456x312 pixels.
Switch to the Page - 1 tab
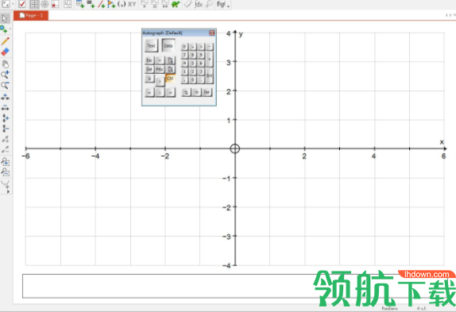31,15
